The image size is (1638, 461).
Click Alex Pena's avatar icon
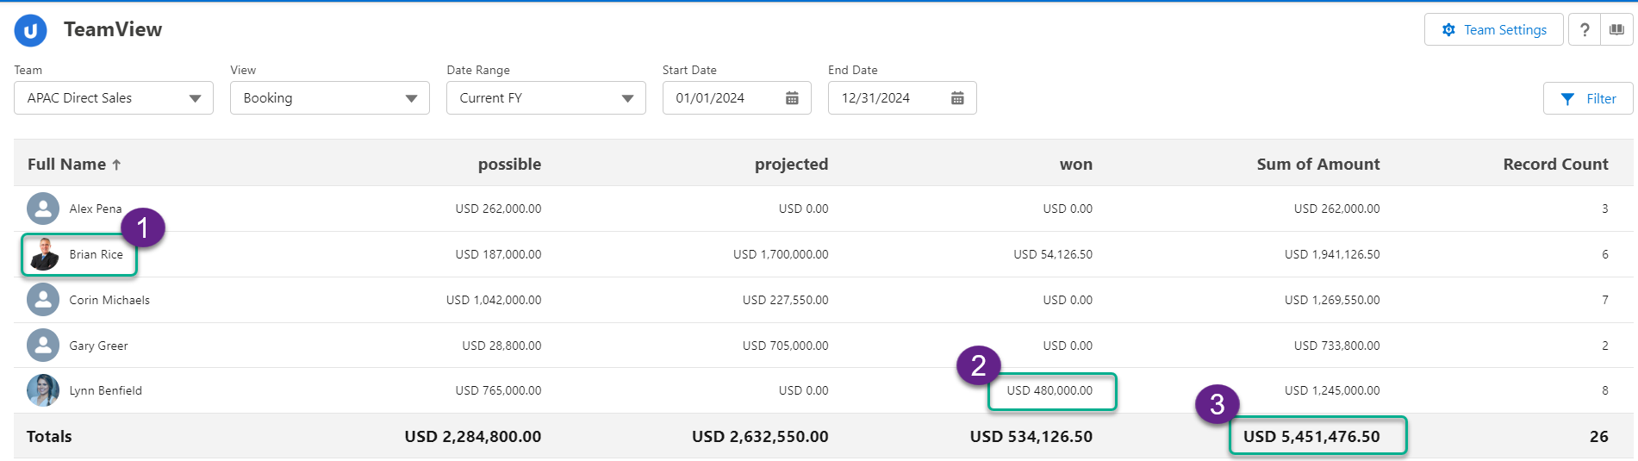(x=43, y=209)
